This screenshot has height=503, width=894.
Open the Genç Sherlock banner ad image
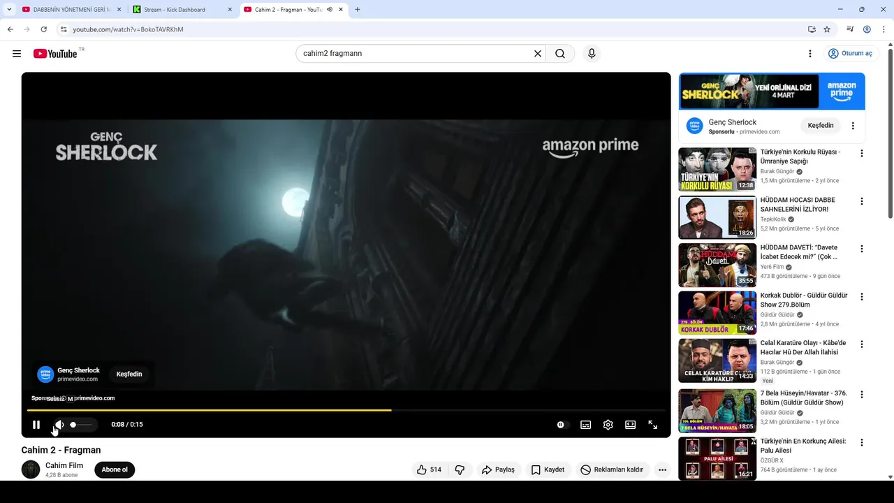(772, 92)
